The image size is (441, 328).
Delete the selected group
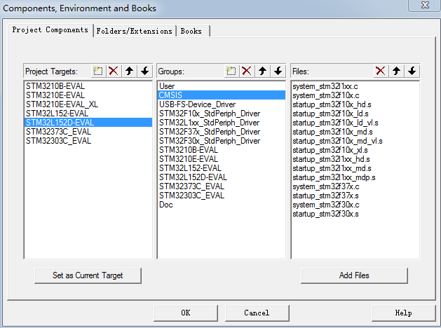click(247, 71)
